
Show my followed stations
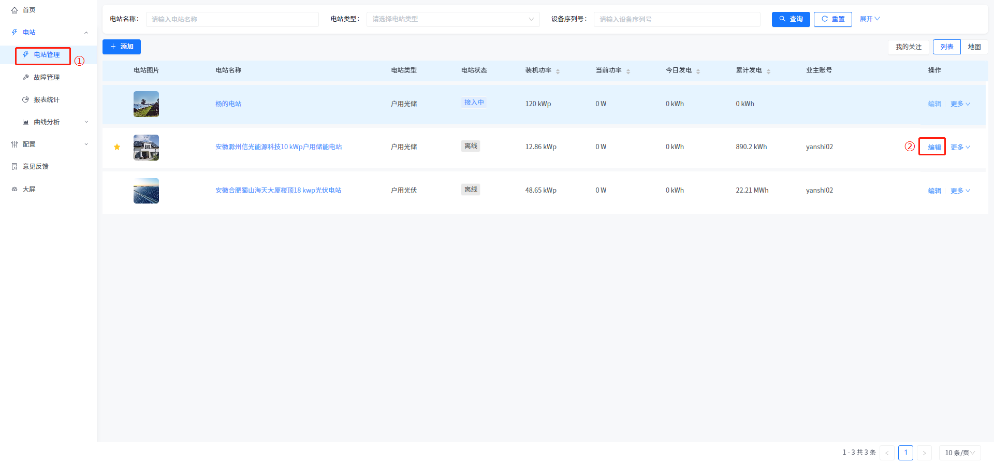pos(908,47)
